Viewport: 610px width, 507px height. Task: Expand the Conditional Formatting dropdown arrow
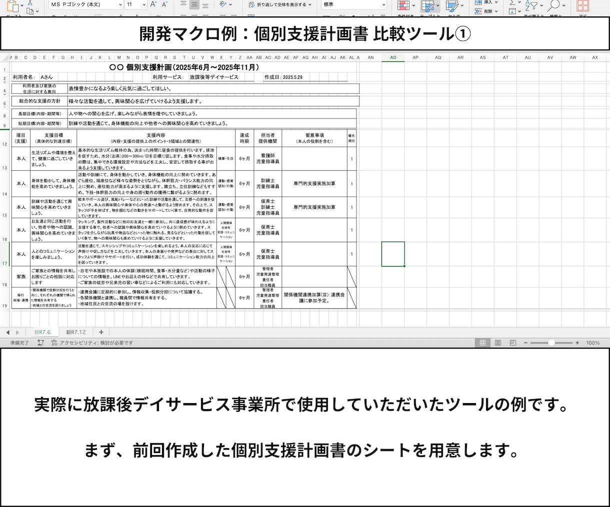click(413, 5)
